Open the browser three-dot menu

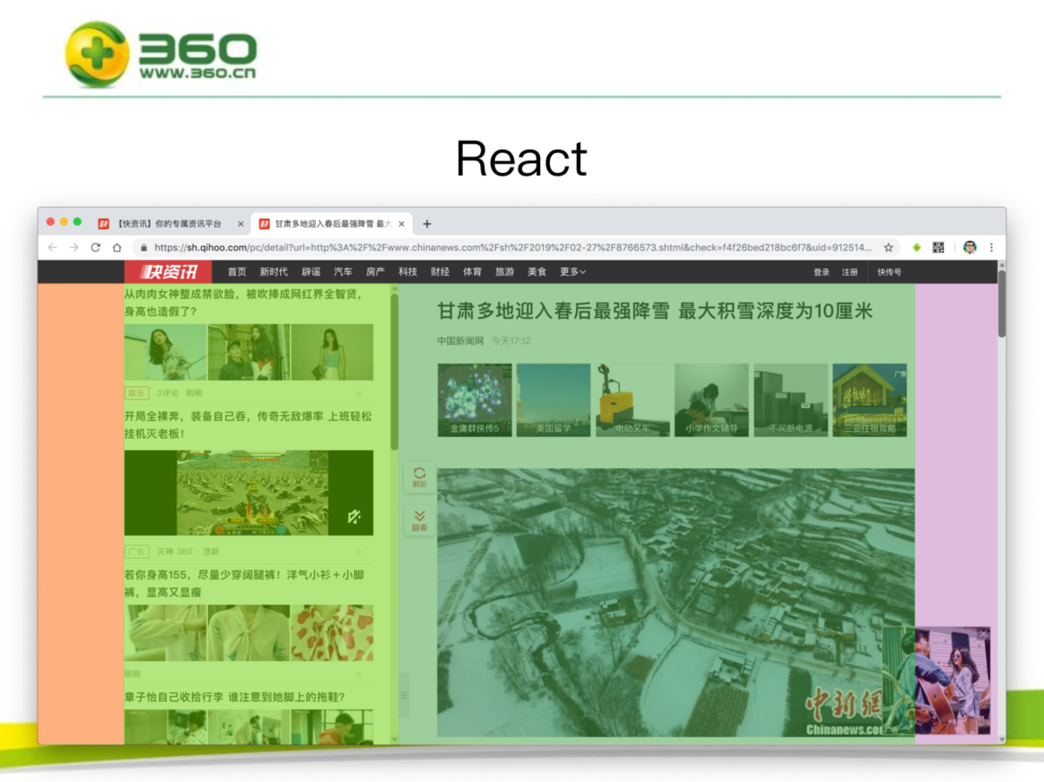pos(991,247)
